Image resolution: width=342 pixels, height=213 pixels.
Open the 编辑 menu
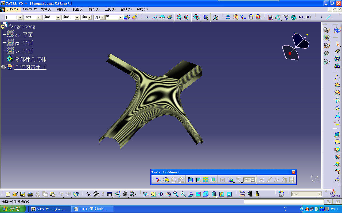(62, 9)
